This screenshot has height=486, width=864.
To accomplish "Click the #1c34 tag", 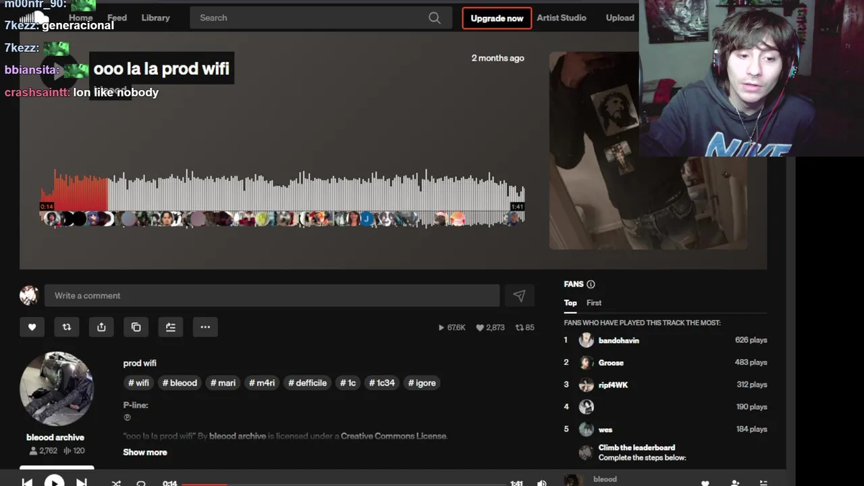I will tap(381, 383).
